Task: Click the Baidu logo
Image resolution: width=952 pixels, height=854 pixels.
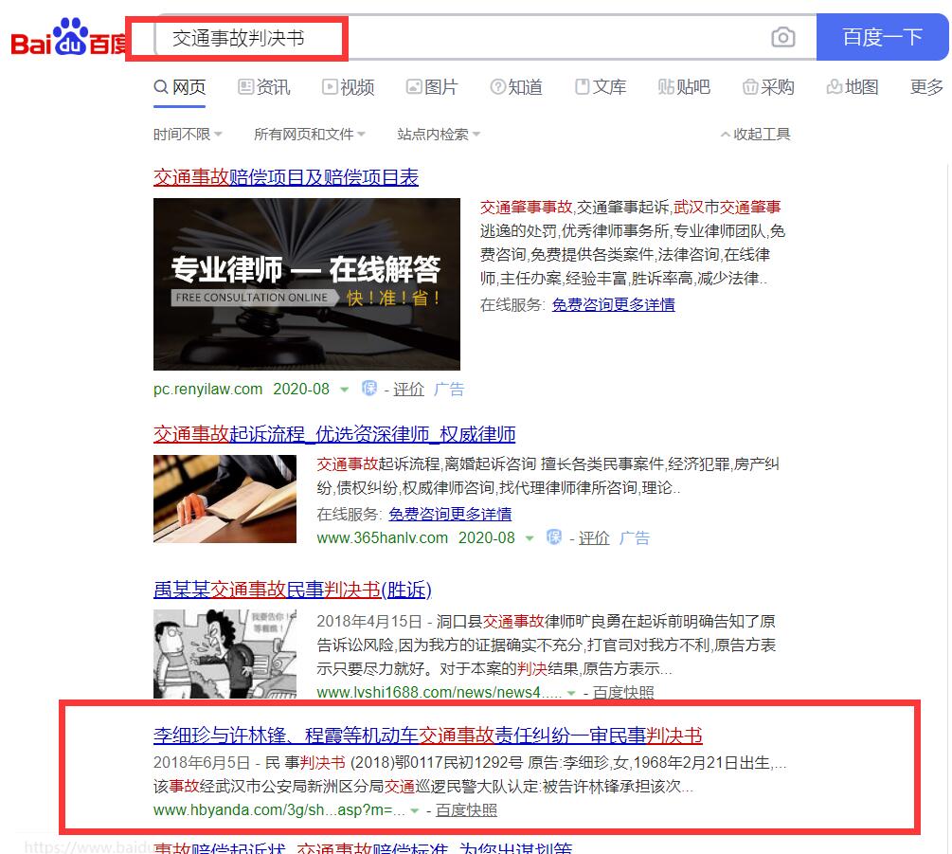Action: point(68,38)
